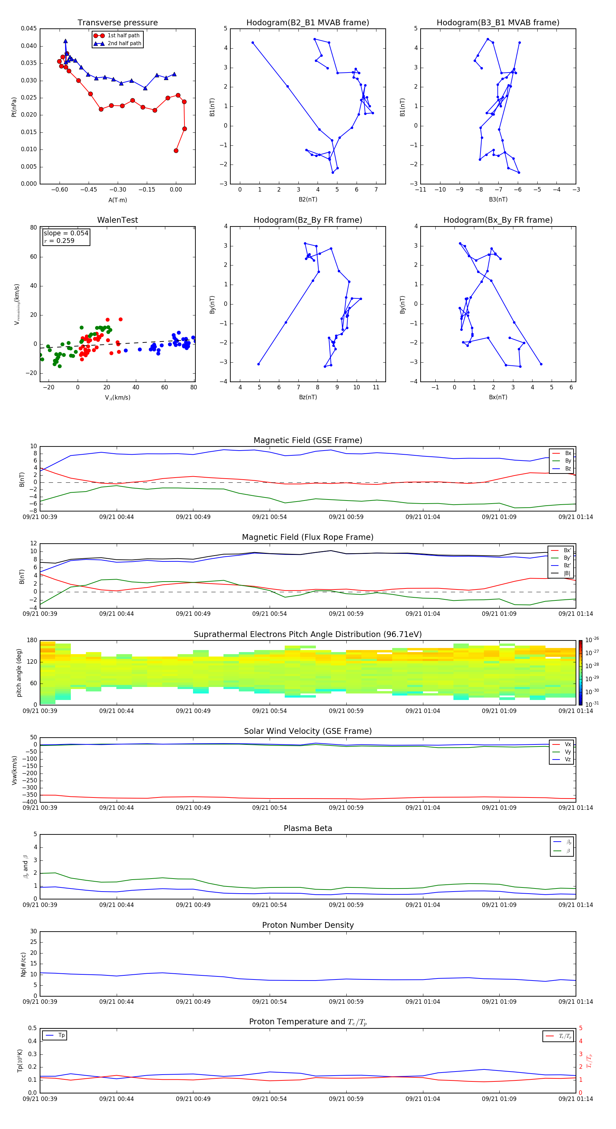Click the topmost blue triangle in Transverse pressure

[x=65, y=41]
